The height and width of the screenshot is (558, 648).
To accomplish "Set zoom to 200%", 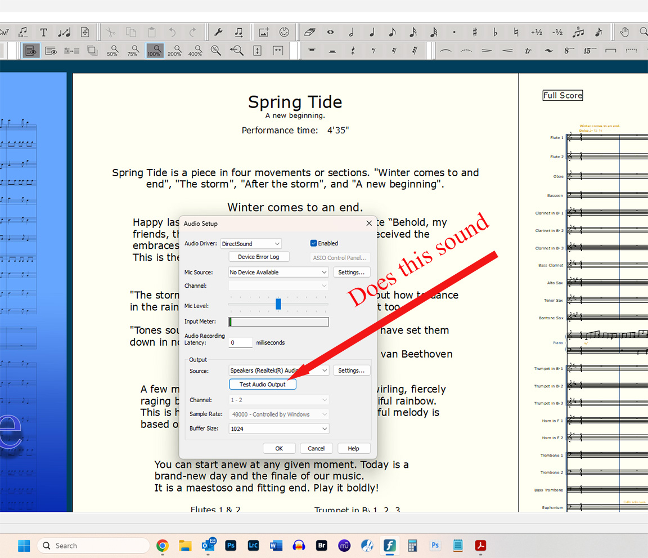I will [x=174, y=51].
